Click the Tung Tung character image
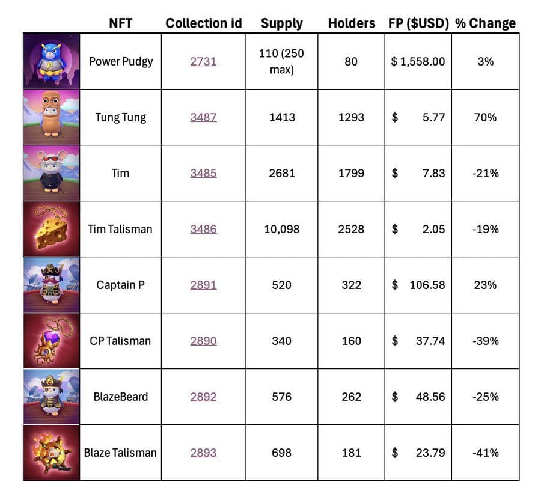This screenshot has height=500, width=541. coord(51,117)
